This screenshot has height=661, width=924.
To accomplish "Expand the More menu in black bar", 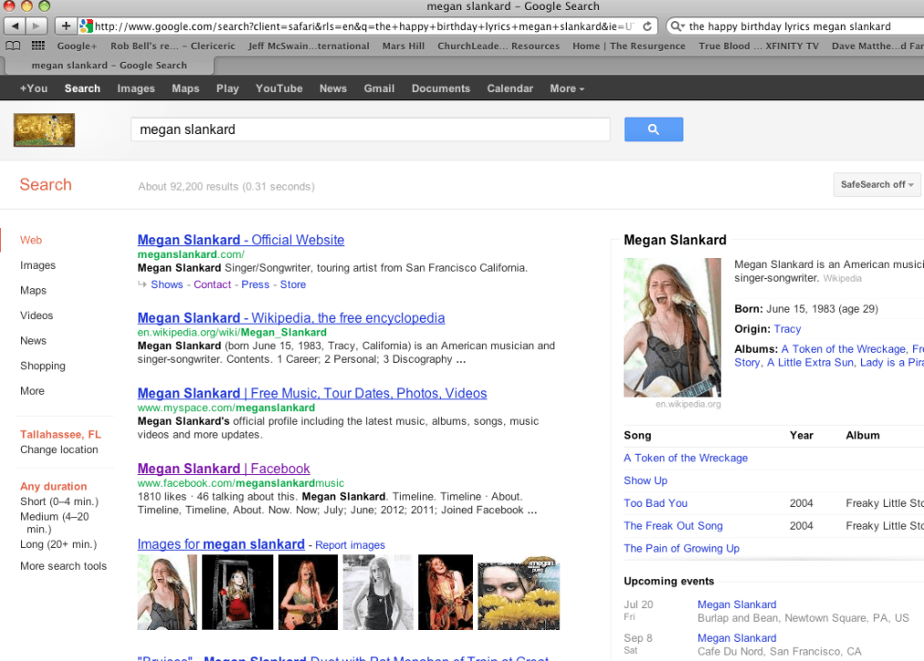I will coord(567,88).
